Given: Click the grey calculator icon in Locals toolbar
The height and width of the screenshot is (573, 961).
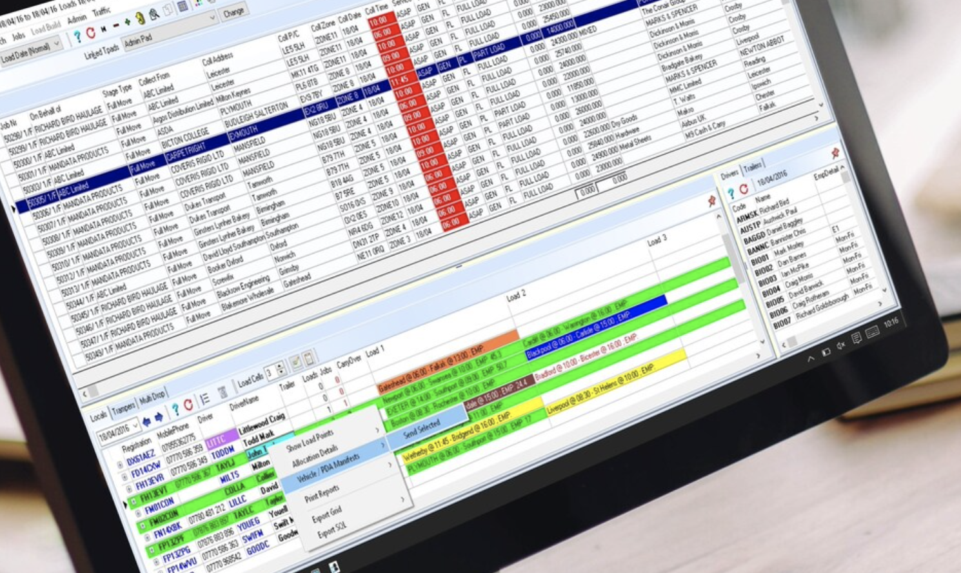Looking at the screenshot, I should point(223,392).
